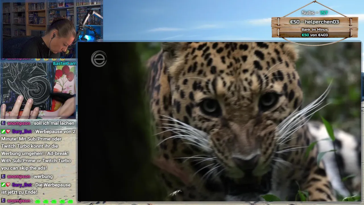The image size is (364, 205).
Task: Open Sery_Bot's name on 'Die Werbepause ist jetzt'
Action: coord(22,185)
